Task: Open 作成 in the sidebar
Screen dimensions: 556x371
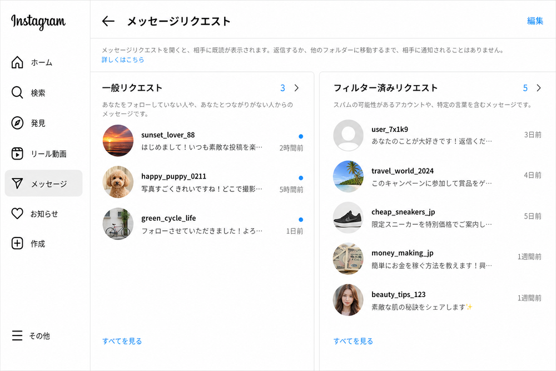Action: 38,244
